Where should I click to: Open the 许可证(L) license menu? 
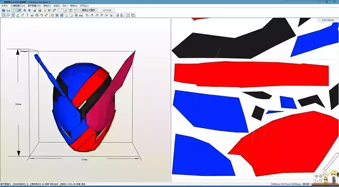tap(84, 6)
